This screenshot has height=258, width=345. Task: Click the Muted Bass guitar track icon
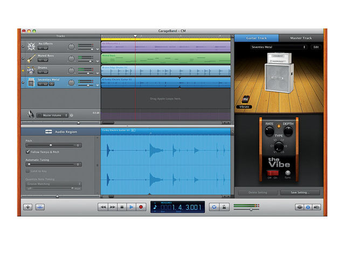[x=31, y=59]
